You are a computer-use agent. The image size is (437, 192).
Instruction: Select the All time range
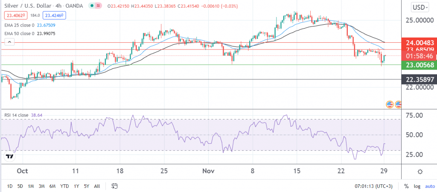pyautogui.click(x=97, y=186)
